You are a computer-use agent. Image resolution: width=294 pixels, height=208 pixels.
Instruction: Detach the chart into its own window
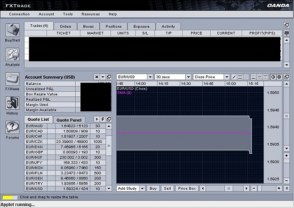(x=286, y=77)
